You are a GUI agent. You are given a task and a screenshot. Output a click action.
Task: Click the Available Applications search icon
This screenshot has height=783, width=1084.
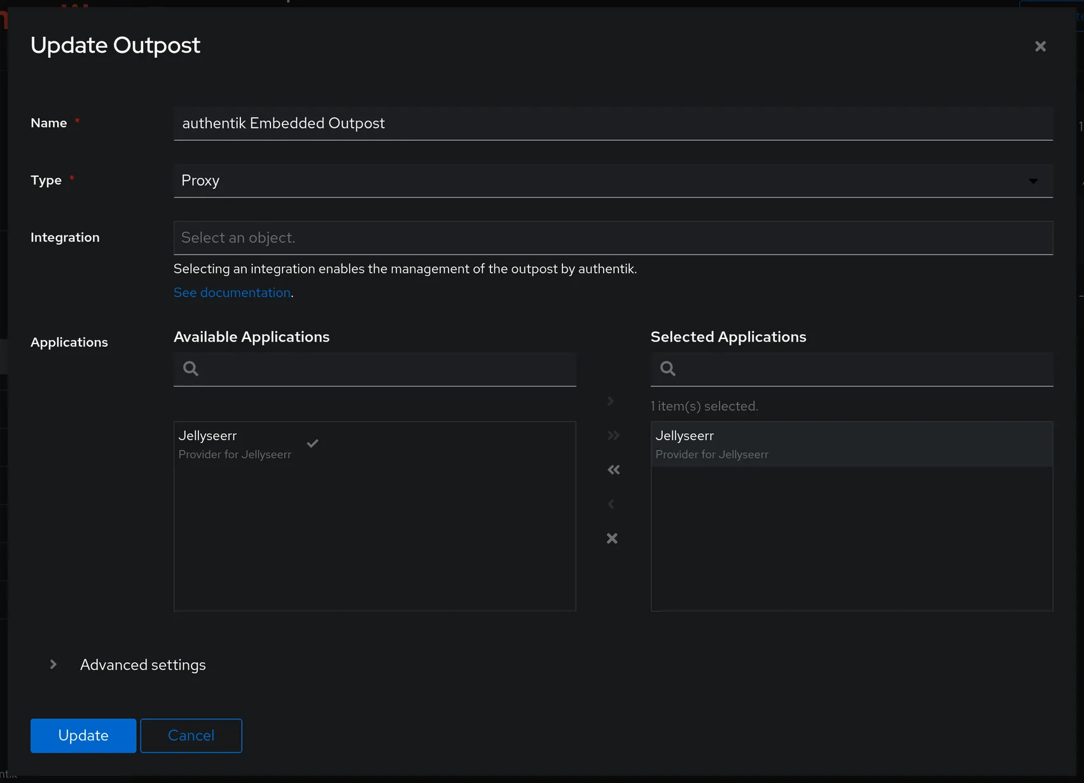[191, 369]
